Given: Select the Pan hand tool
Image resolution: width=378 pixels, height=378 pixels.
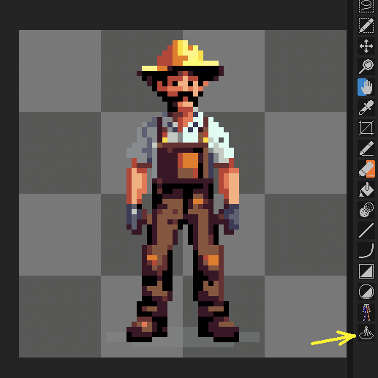Looking at the screenshot, I should click(366, 87).
